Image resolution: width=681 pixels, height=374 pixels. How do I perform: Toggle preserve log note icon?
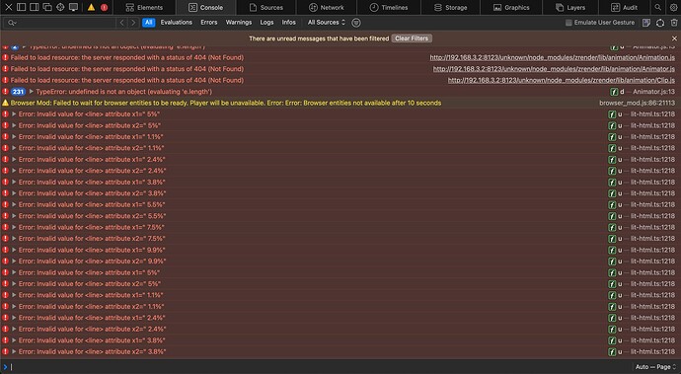click(x=646, y=23)
